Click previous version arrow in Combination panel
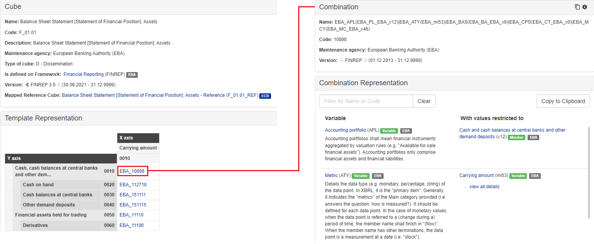Viewport: 594px width, 244px height. 342,60
